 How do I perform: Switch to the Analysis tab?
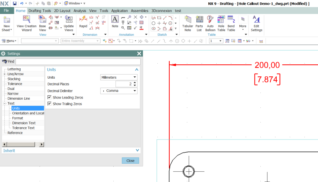click(80, 11)
